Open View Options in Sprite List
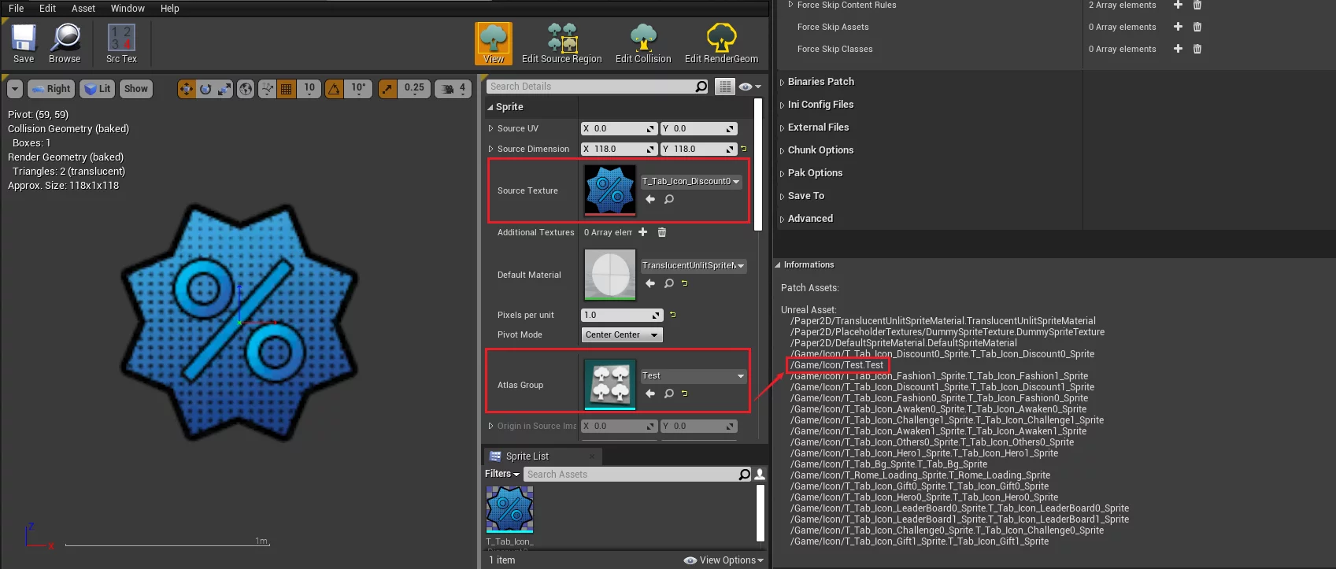Screen dimensions: 1336x569 click(x=724, y=560)
